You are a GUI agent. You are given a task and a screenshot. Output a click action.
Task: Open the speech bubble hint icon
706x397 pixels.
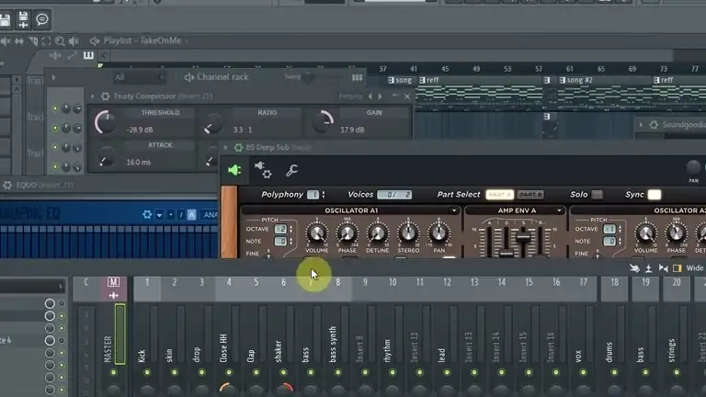click(x=42, y=19)
